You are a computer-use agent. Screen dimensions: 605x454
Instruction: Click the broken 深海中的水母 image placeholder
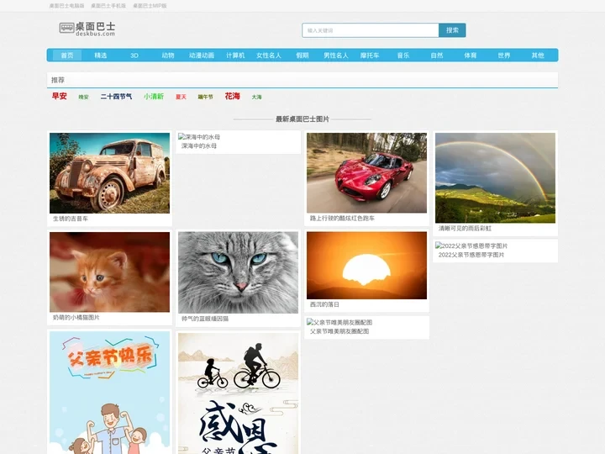tap(199, 137)
